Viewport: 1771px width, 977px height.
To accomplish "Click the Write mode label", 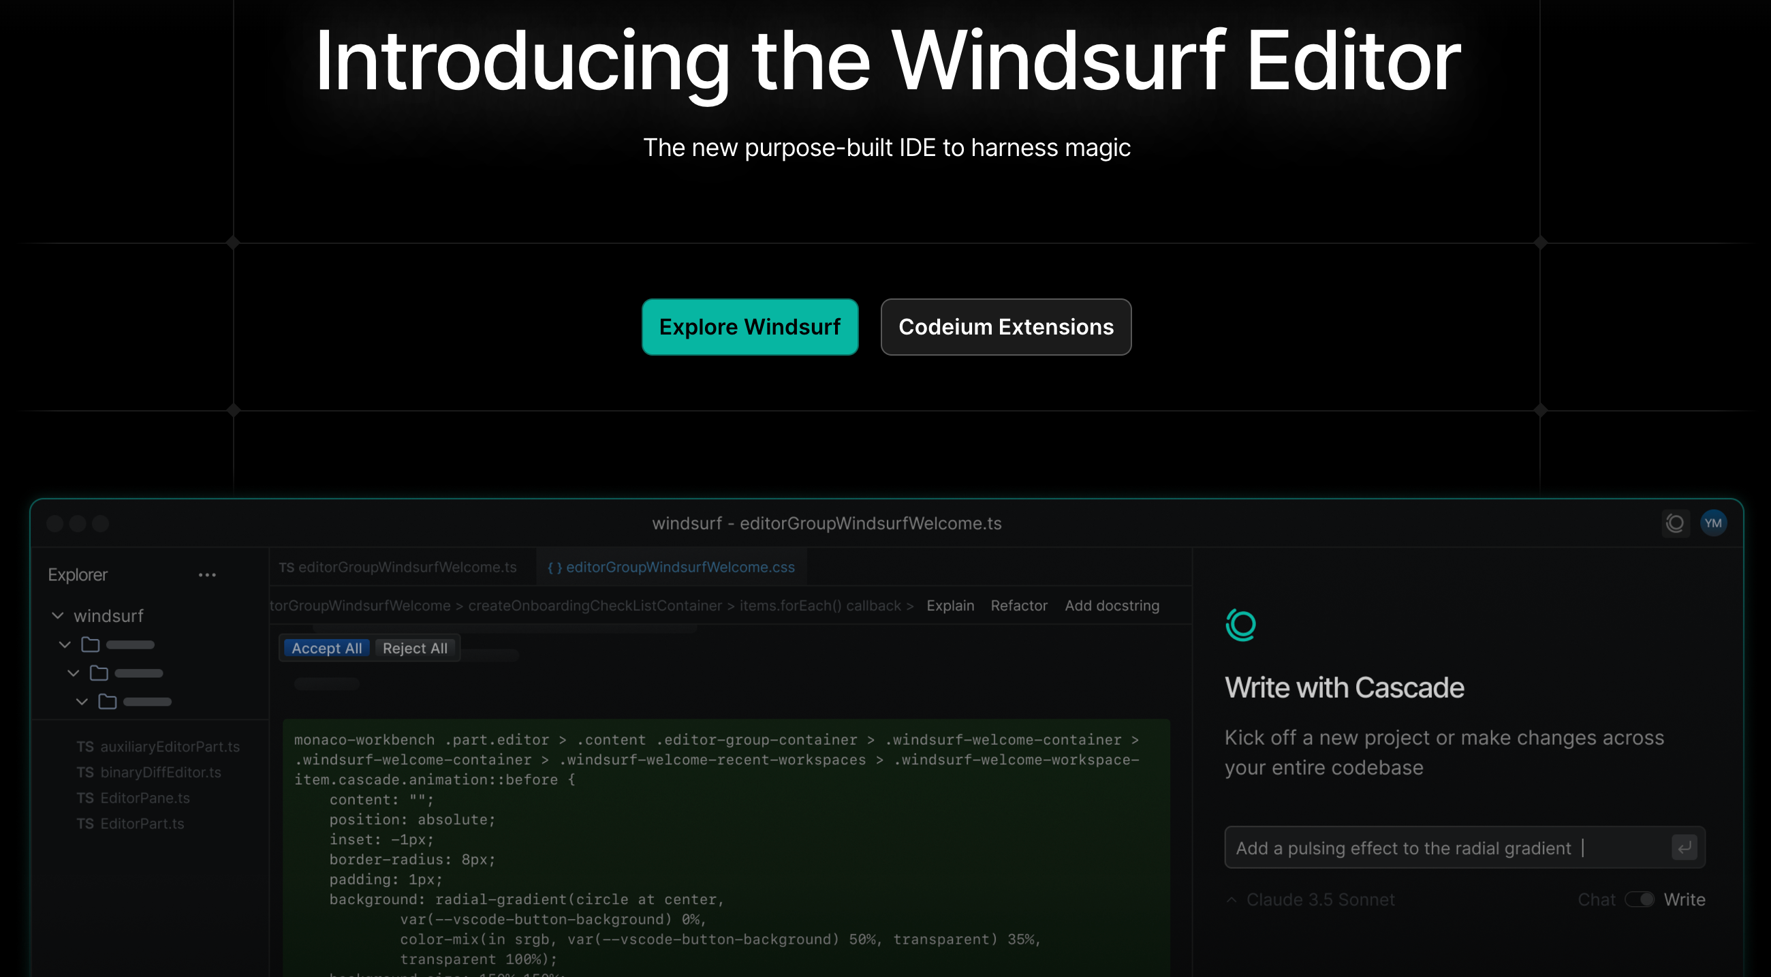I will coord(1684,899).
